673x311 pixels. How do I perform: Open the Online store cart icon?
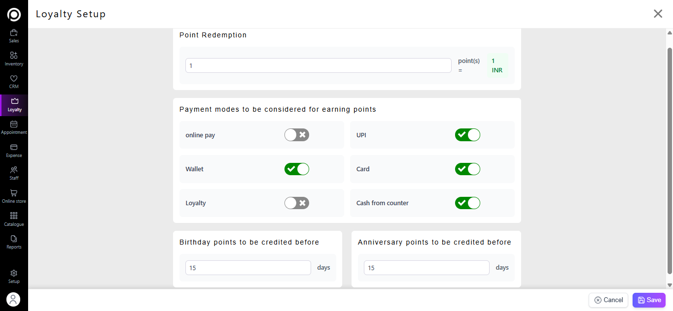click(14, 193)
